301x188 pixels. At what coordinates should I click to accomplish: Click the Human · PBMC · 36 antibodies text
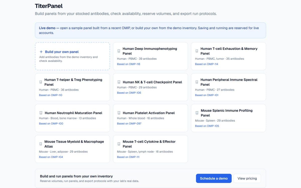click(59, 90)
